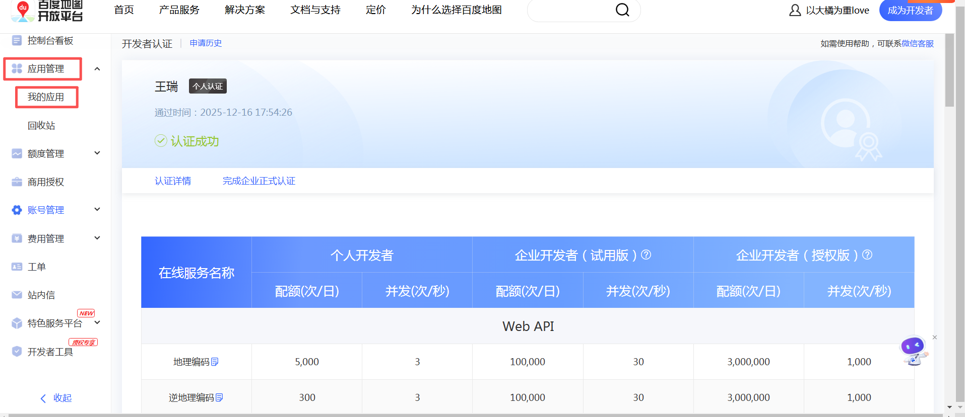Image resolution: width=965 pixels, height=417 pixels.
Task: Click the 地理编码 documentation icon
Action: pos(215,362)
